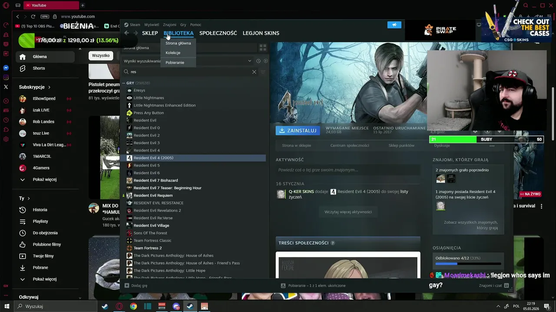
Task: Open Discord from the taskbar
Action: [176, 306]
